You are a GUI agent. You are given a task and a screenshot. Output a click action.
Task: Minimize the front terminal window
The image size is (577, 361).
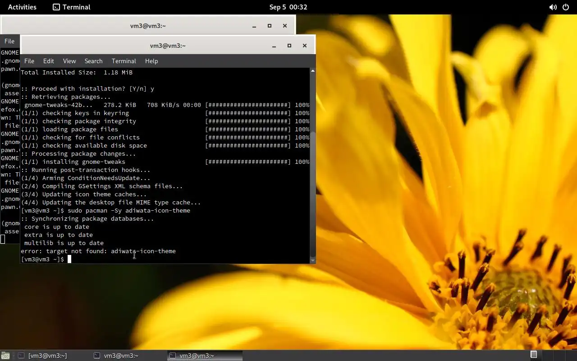click(274, 46)
